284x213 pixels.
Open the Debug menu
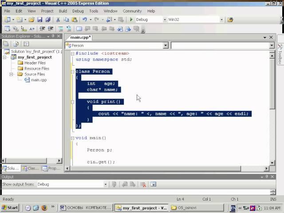pyautogui.click(x=78, y=11)
